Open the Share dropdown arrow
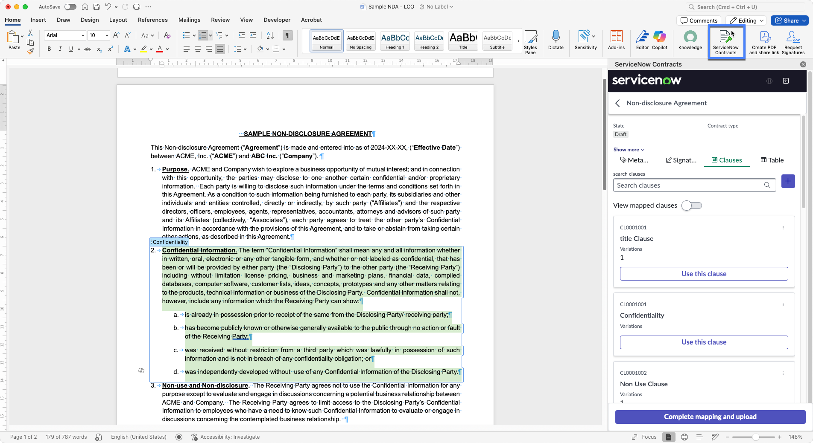Viewport: 813px width, 443px height. coord(804,20)
